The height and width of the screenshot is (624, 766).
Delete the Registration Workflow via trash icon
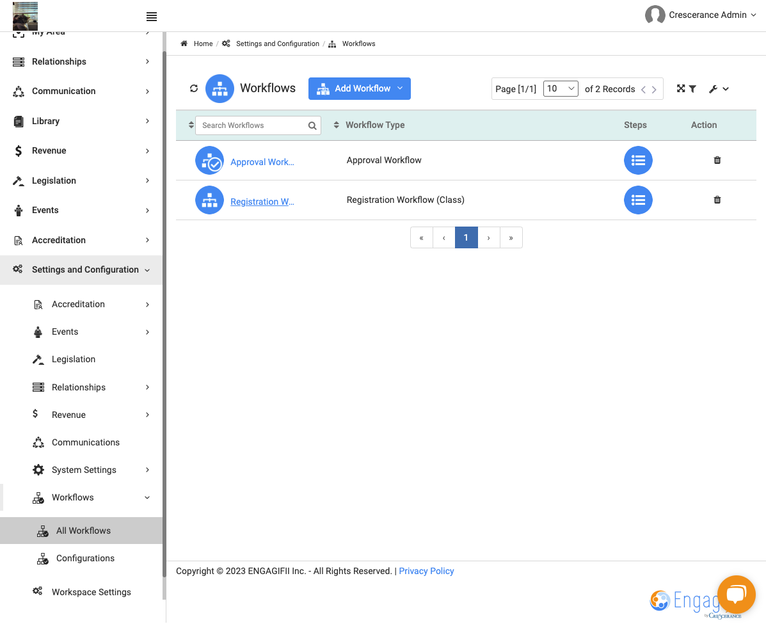pos(717,200)
